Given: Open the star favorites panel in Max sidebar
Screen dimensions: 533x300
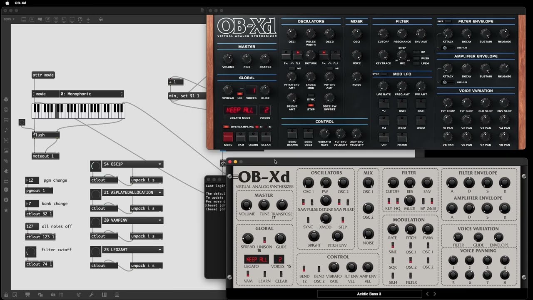Looking at the screenshot, I should pyautogui.click(x=6, y=211).
